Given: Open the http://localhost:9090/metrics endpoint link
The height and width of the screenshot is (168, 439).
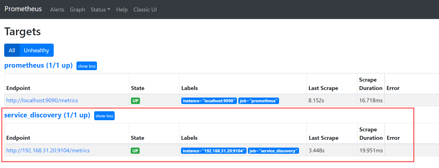Looking at the screenshot, I should 42,100.
